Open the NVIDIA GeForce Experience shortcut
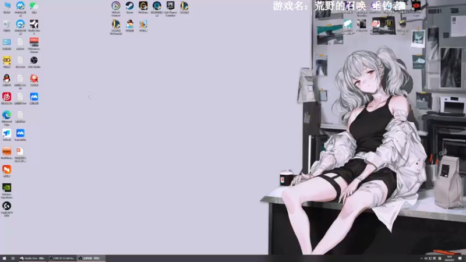Image resolution: width=466 pixels, height=262 pixels. point(7,190)
